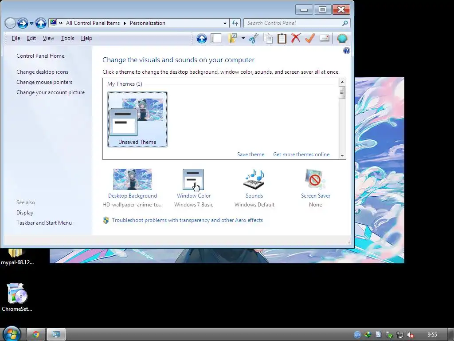
Task: Open the Display link under See also
Action: [x=25, y=213]
